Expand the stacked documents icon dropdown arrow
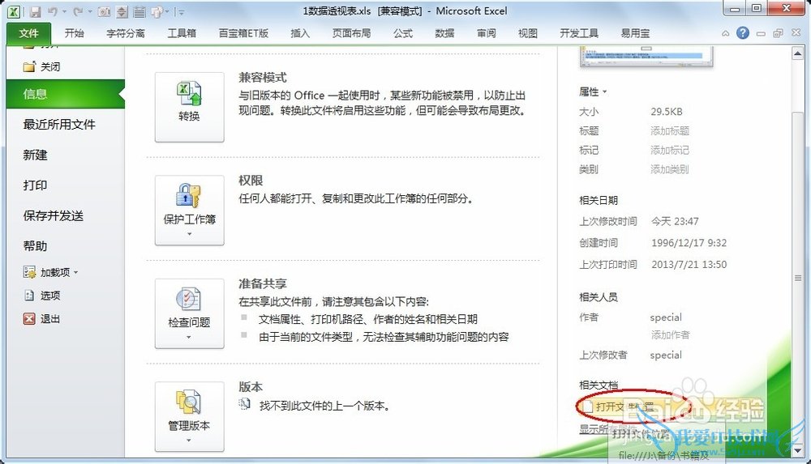The image size is (811, 464). [x=166, y=11]
